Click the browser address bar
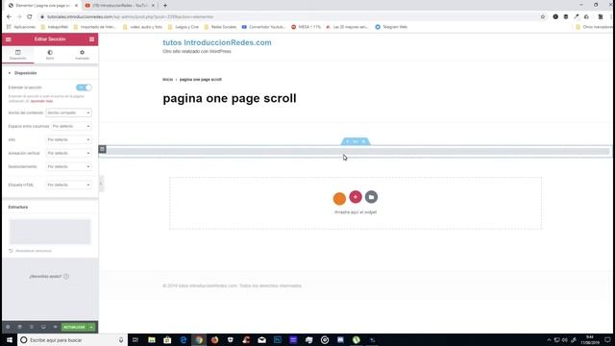Screen dimensions: 615x346 pos(290,17)
